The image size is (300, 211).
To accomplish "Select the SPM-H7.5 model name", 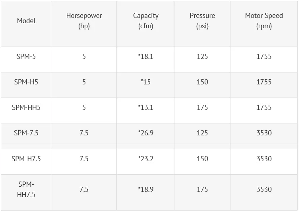I will coord(26,159).
